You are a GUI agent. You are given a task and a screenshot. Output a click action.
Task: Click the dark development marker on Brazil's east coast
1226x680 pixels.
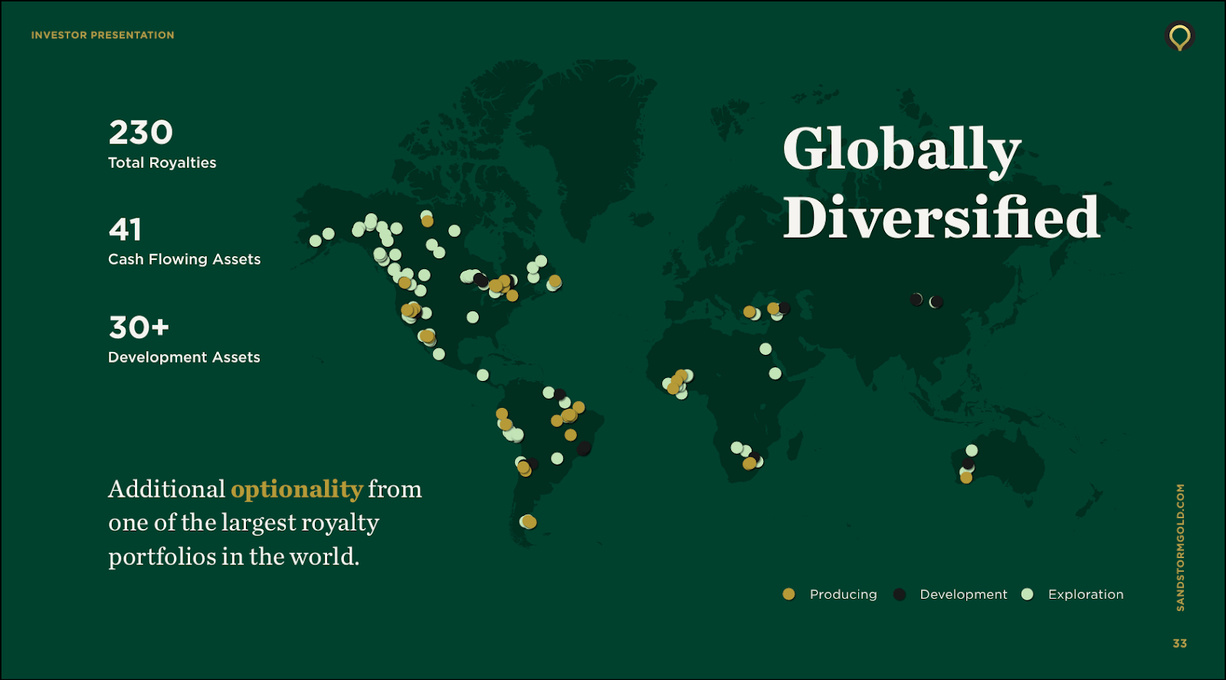[584, 448]
